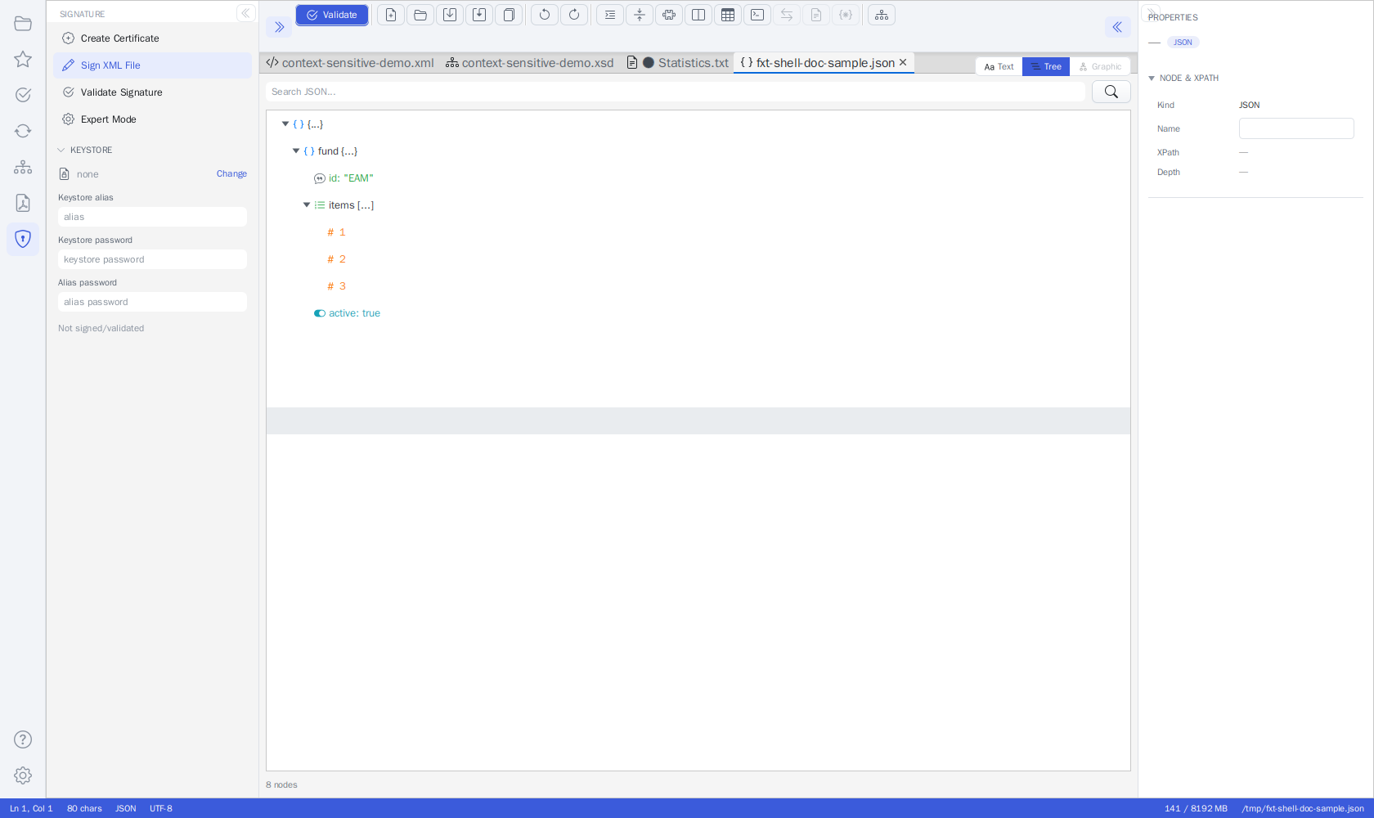This screenshot has width=1374, height=818.
Task: Collapse the items [...] array node
Action: point(307,205)
